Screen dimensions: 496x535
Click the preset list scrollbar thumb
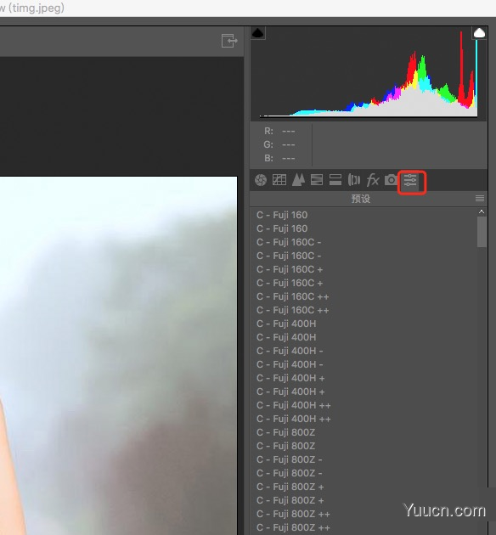click(482, 232)
